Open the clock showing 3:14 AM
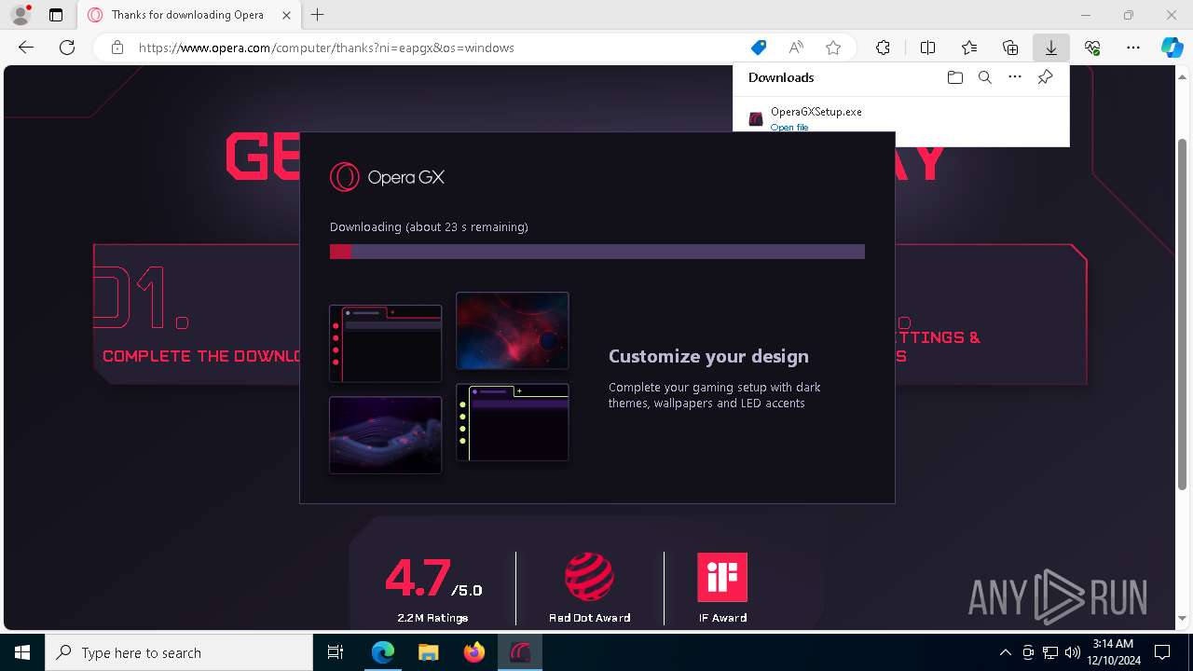 click(x=1113, y=652)
